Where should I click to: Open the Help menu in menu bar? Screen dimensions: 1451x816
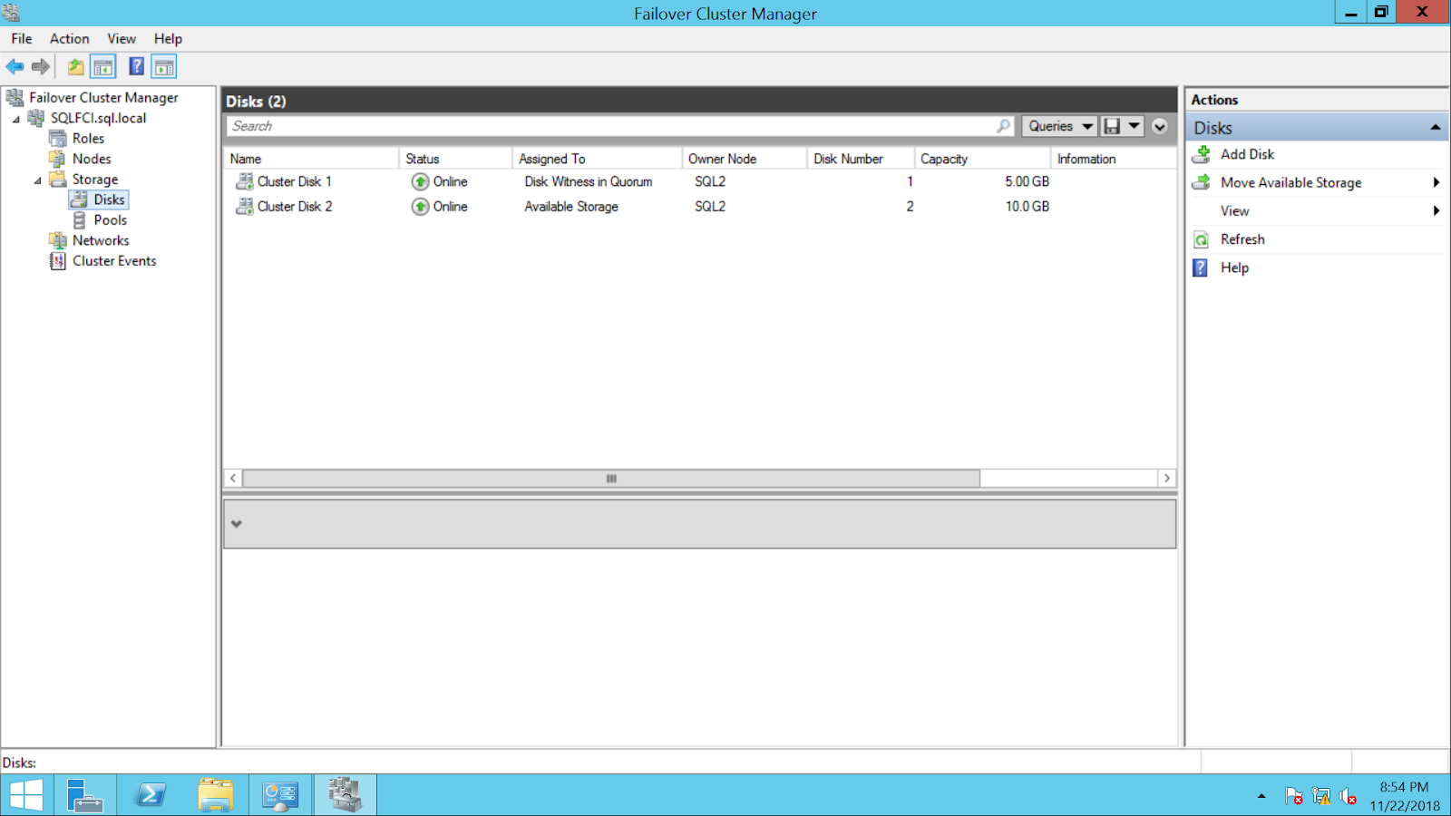[x=168, y=39]
